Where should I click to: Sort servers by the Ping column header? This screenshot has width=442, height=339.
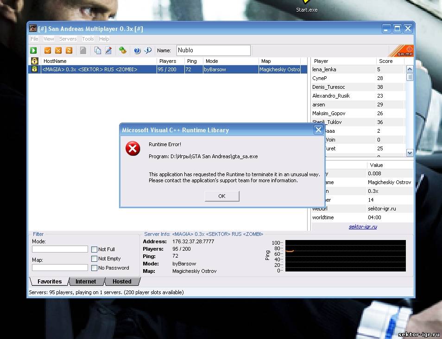point(194,61)
